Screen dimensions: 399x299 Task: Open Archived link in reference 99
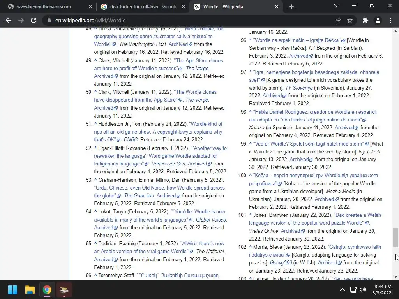coord(301,159)
